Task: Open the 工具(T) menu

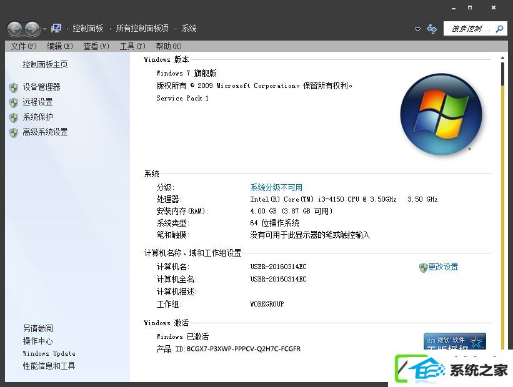Action: tap(132, 46)
